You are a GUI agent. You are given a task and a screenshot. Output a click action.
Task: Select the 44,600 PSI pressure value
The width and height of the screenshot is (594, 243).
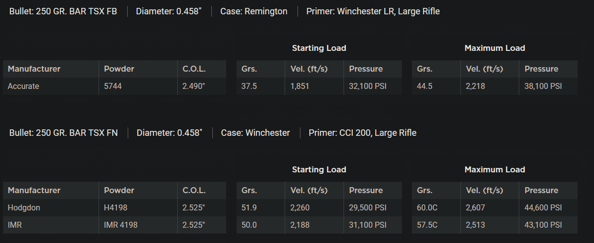click(x=544, y=208)
